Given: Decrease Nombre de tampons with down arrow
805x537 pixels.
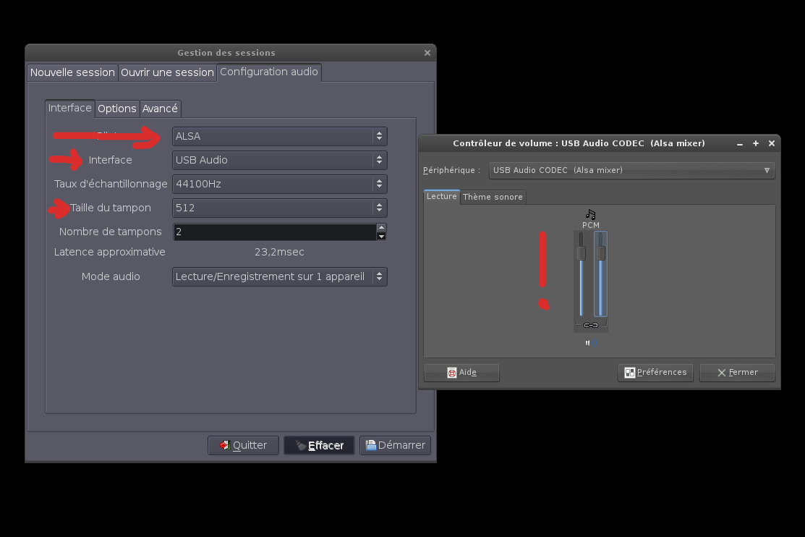Looking at the screenshot, I should point(381,237).
